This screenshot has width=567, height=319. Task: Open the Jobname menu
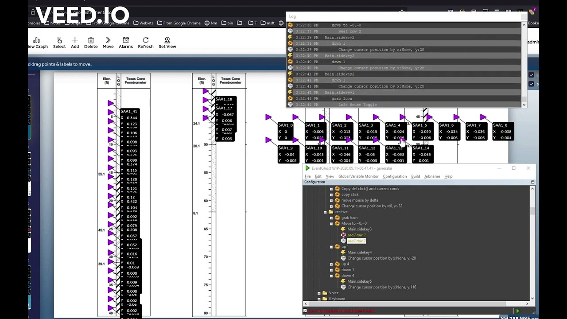pos(432,176)
